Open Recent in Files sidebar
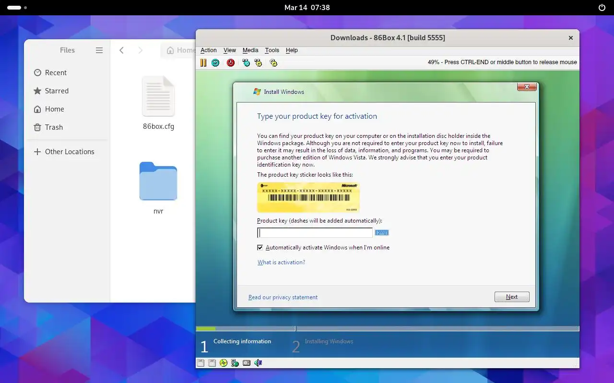The image size is (614, 383). click(67, 73)
